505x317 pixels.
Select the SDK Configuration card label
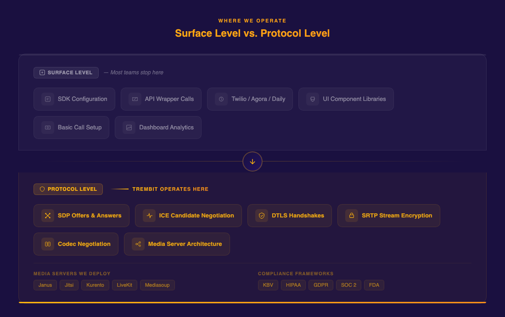(x=83, y=99)
